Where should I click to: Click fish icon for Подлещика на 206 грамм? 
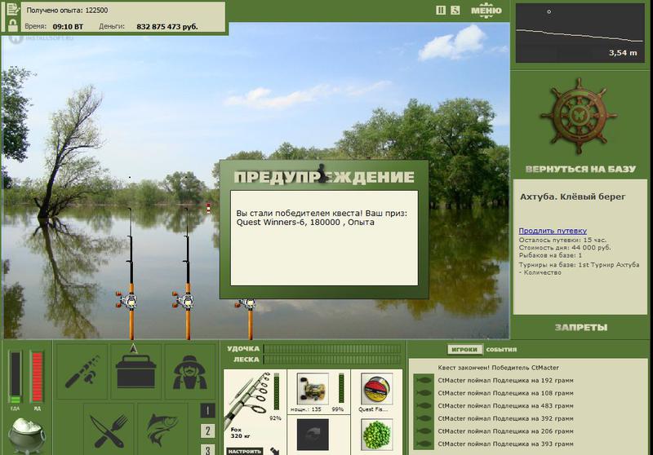(424, 431)
